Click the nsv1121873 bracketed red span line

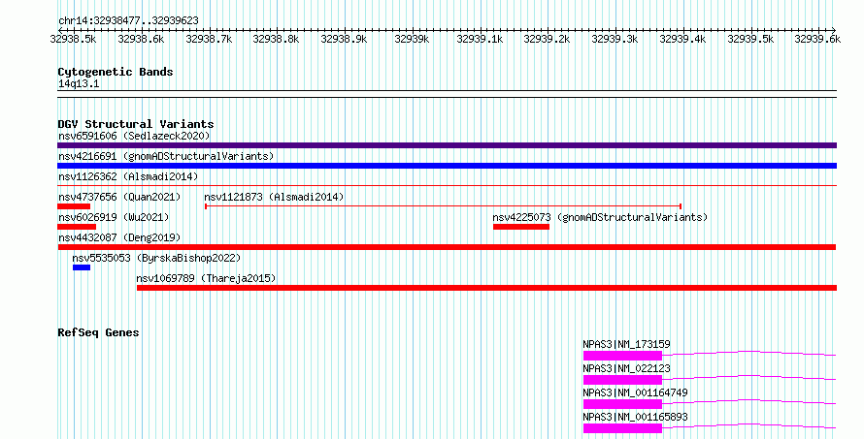tap(444, 206)
